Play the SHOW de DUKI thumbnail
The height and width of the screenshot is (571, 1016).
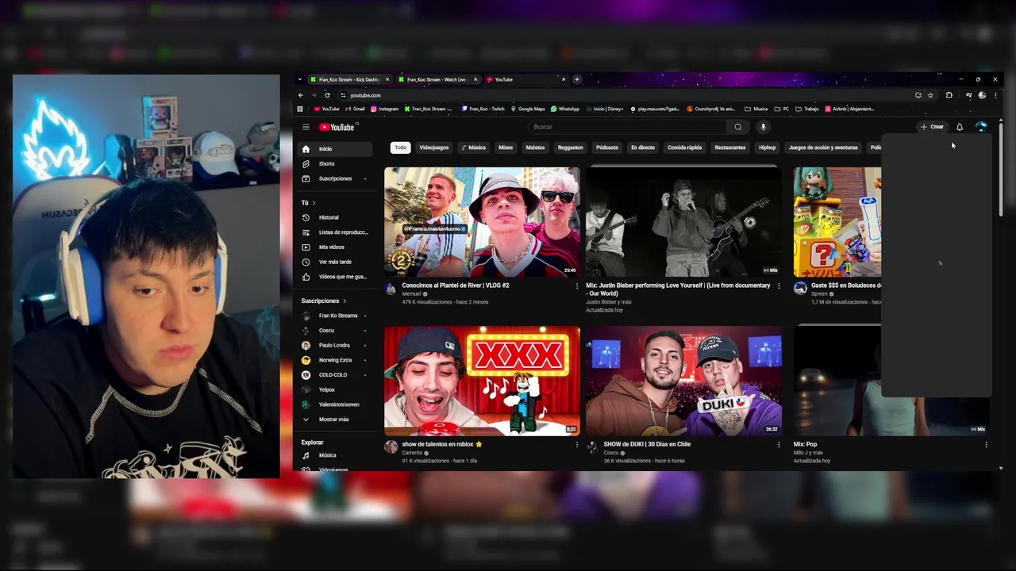point(683,381)
